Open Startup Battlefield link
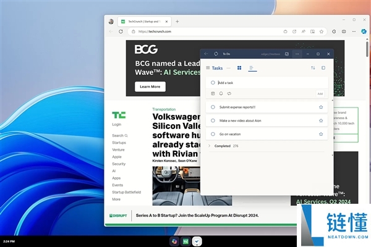Image resolution: width=371 pixels, height=247 pixels. click(127, 192)
